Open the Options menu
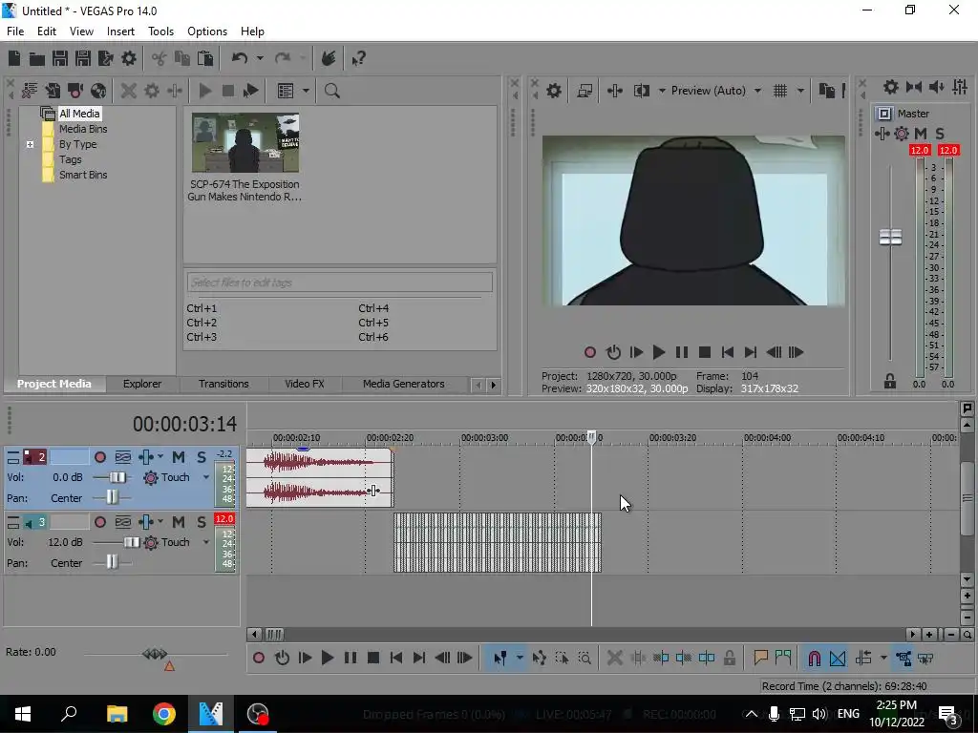Viewport: 978px width, 733px height. (x=207, y=31)
